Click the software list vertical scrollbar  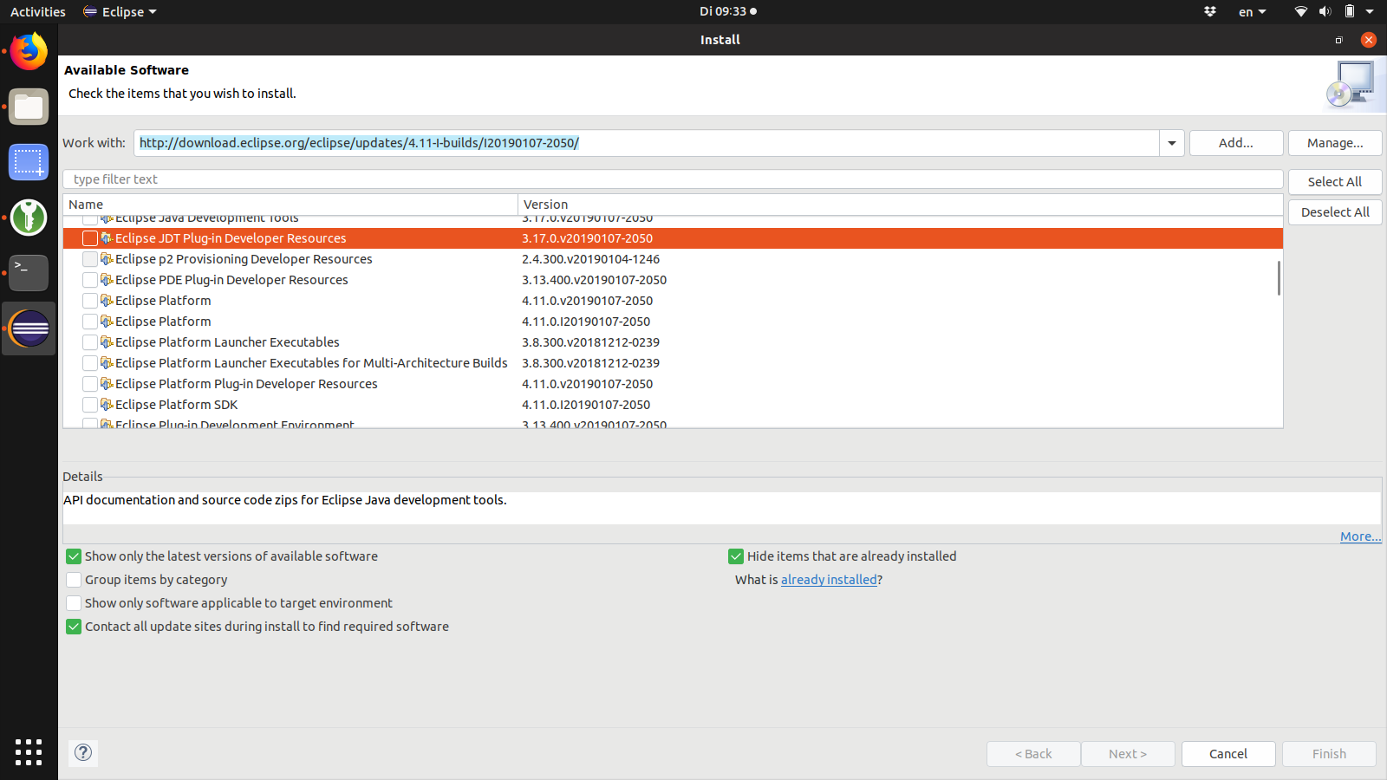point(1279,278)
